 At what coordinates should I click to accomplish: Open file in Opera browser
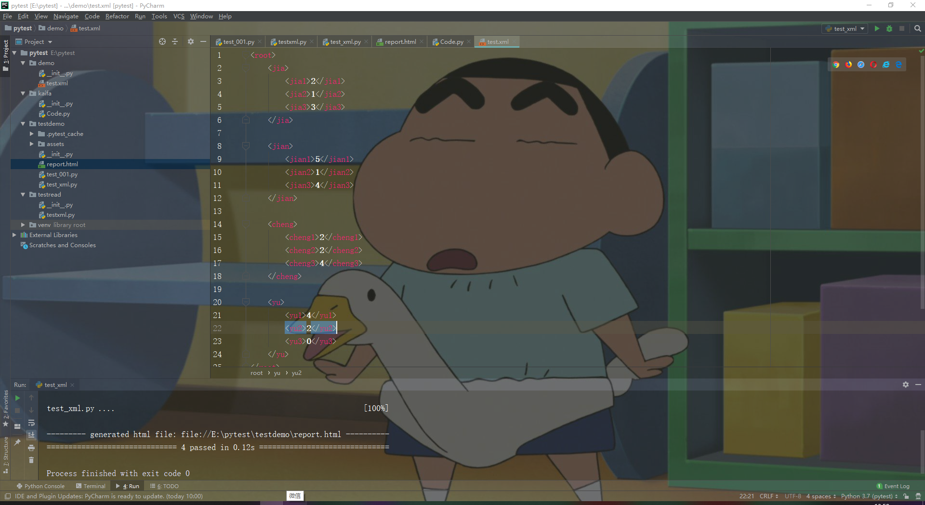click(873, 65)
